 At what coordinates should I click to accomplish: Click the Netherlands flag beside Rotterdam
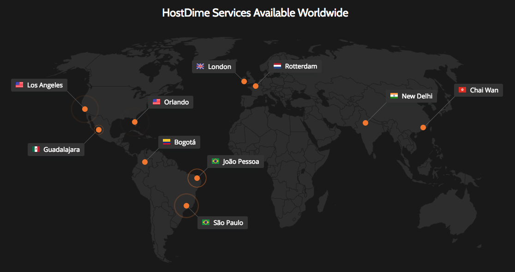point(277,66)
